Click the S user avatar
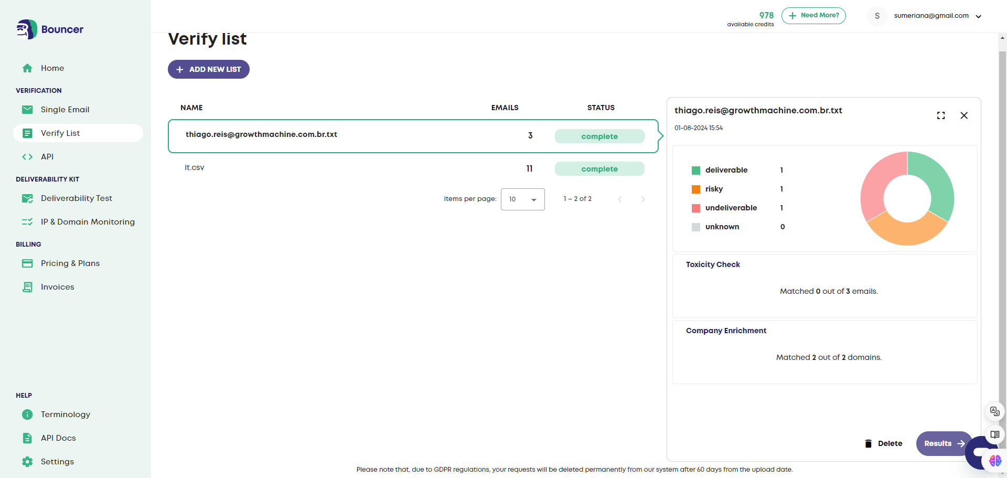The image size is (1007, 478). click(877, 16)
